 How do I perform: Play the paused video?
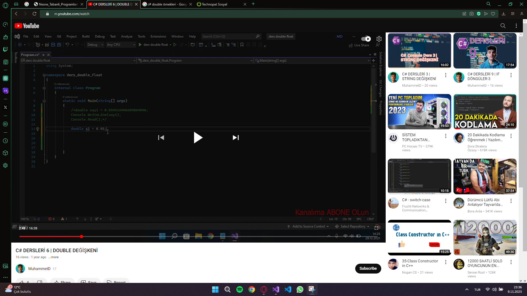pyautogui.click(x=198, y=138)
